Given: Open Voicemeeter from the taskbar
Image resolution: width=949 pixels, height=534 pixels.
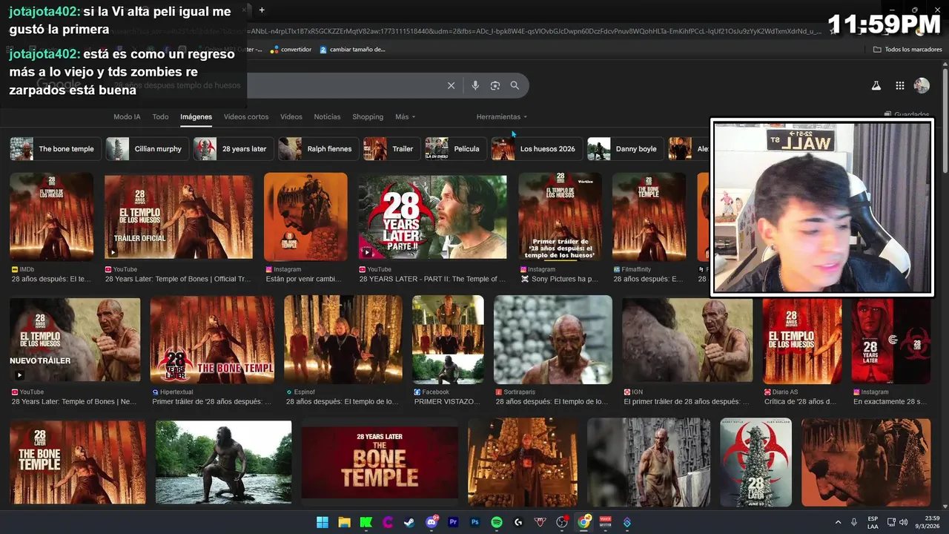Looking at the screenshot, I should click(606, 522).
